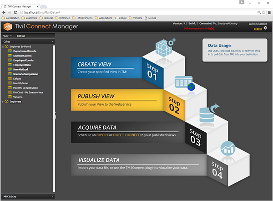This screenshot has width=273, height=201.
Task: Click the bar chart visualize icon
Action: 228,148
